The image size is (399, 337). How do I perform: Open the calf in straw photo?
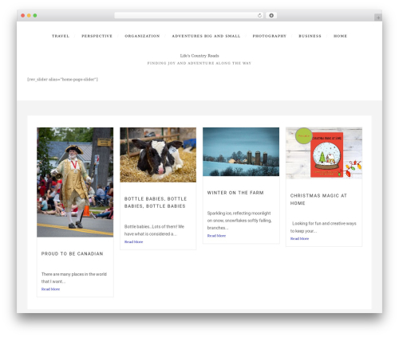pyautogui.click(x=158, y=155)
